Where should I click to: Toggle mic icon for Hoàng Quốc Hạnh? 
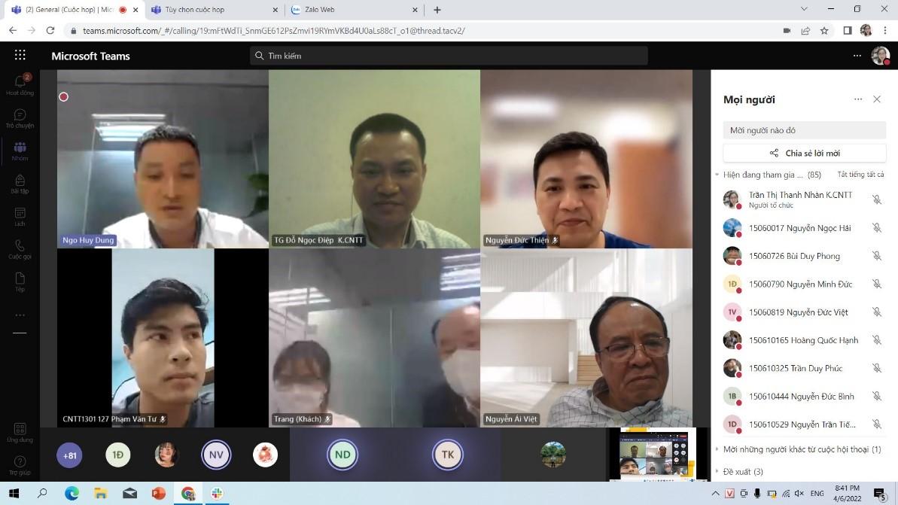(876, 340)
